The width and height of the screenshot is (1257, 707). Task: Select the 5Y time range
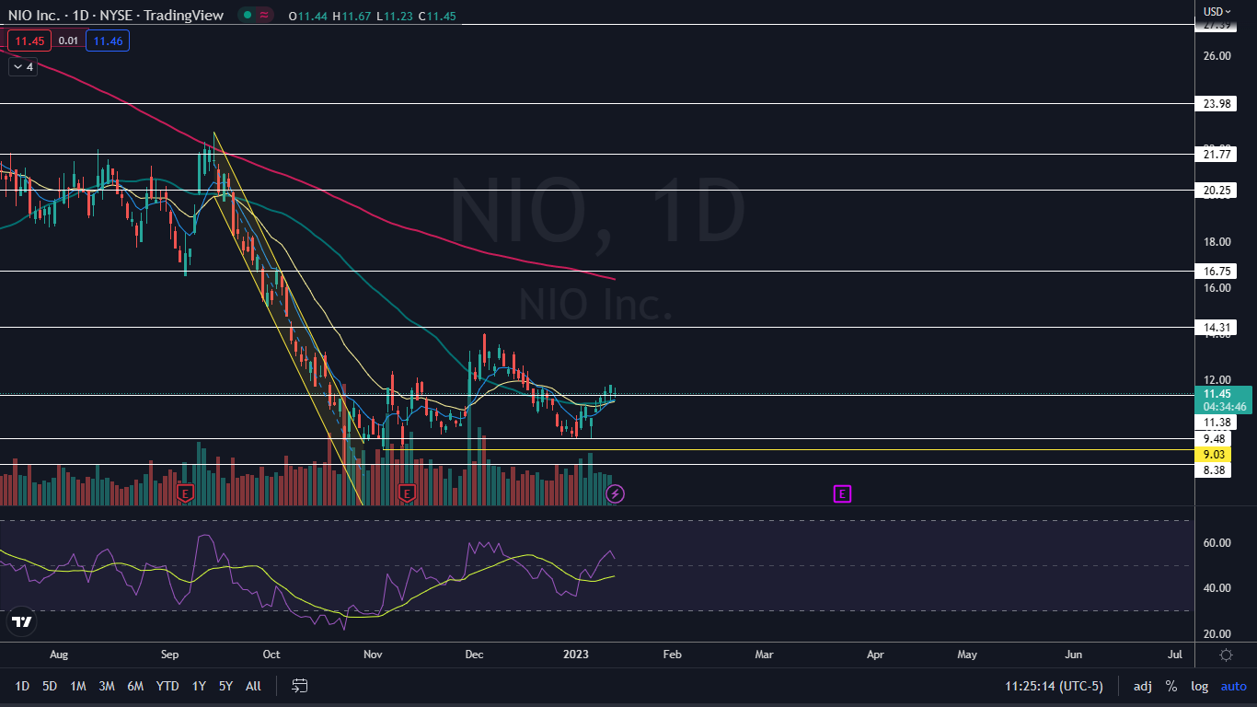[x=225, y=686]
